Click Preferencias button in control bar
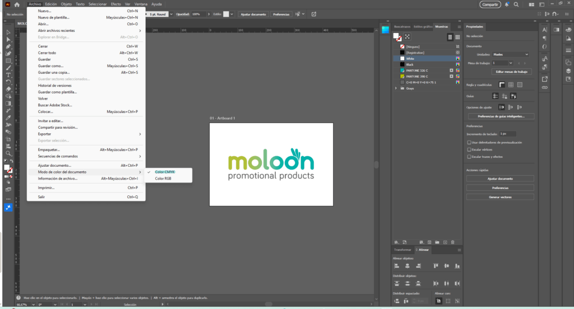The height and width of the screenshot is (309, 574). coord(281,14)
